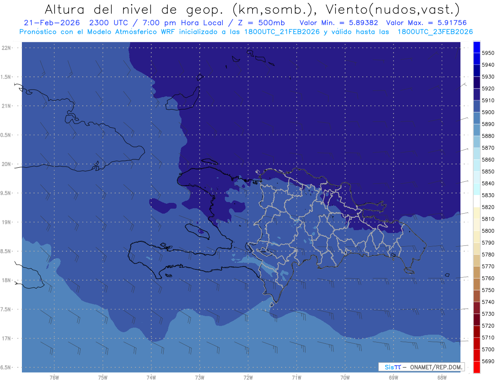The height and width of the screenshot is (383, 496).
Task: Click the '5870' color bar value
Action: (488, 147)
